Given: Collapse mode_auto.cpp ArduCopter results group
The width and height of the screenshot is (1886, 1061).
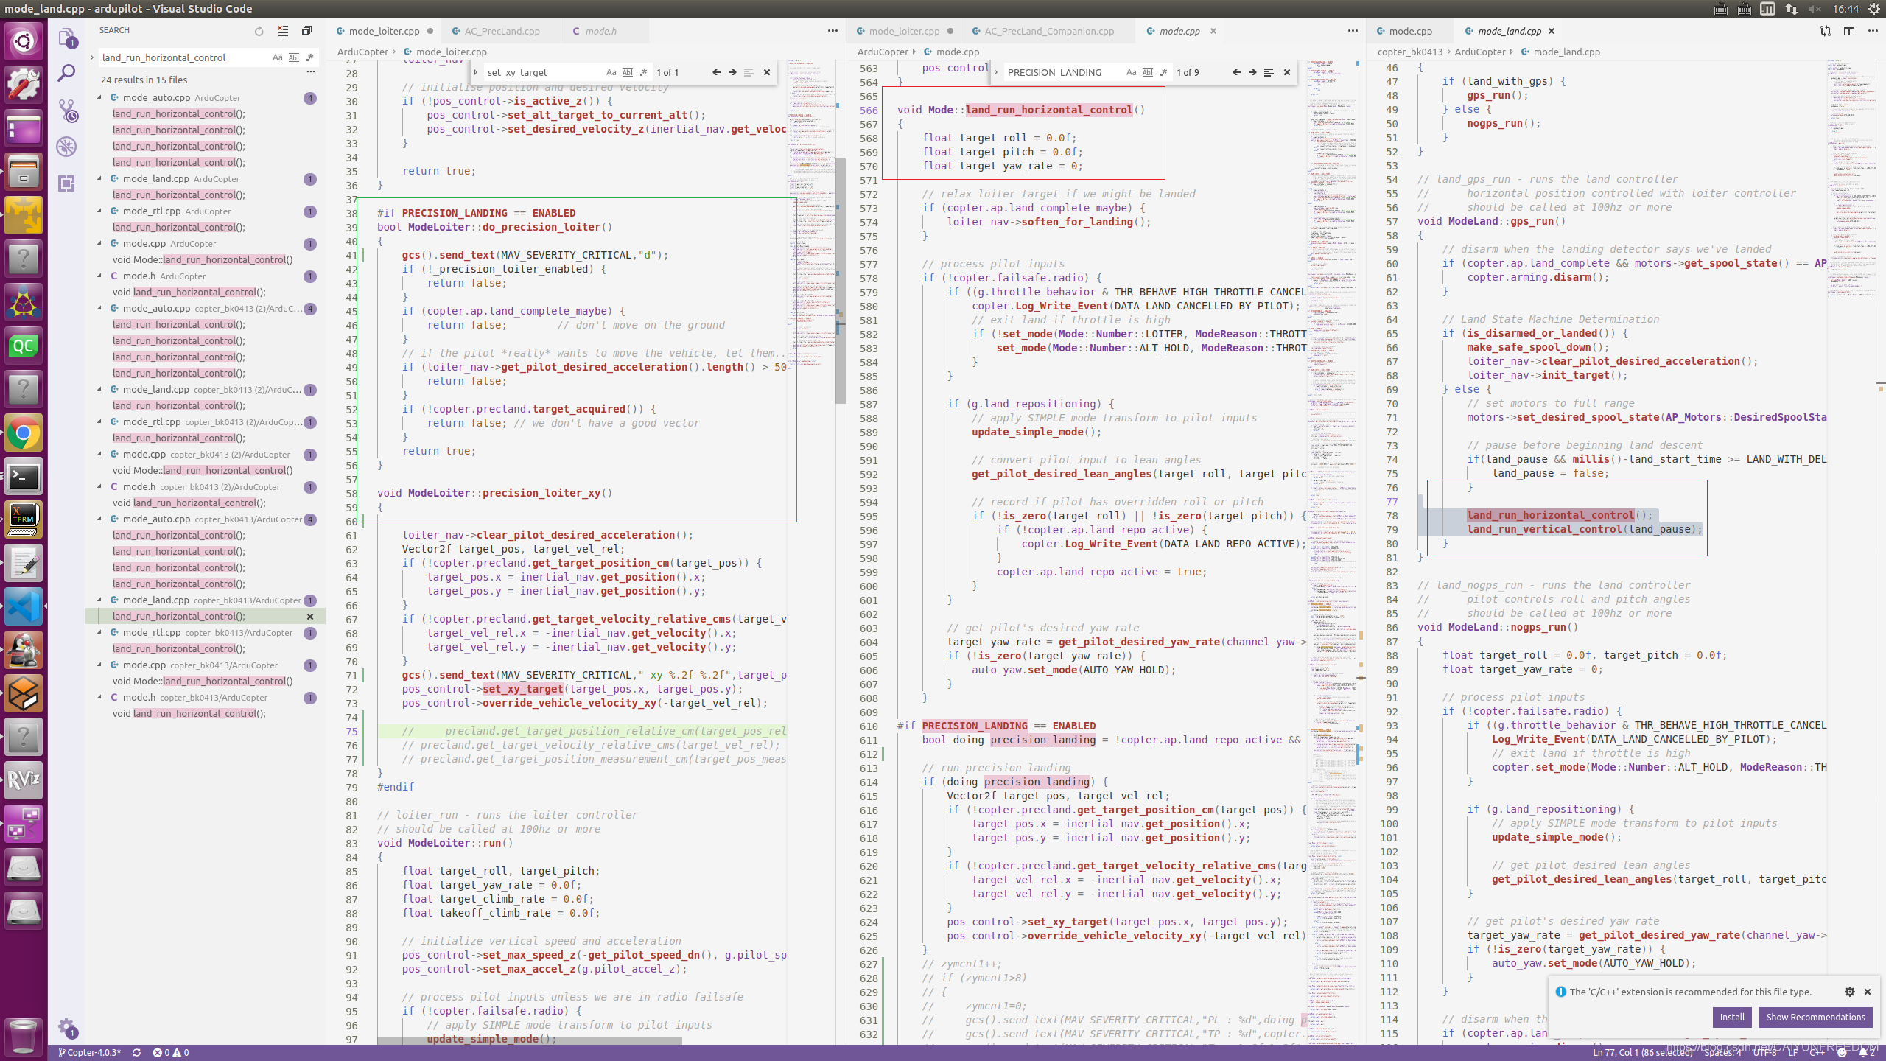Looking at the screenshot, I should pos(100,97).
